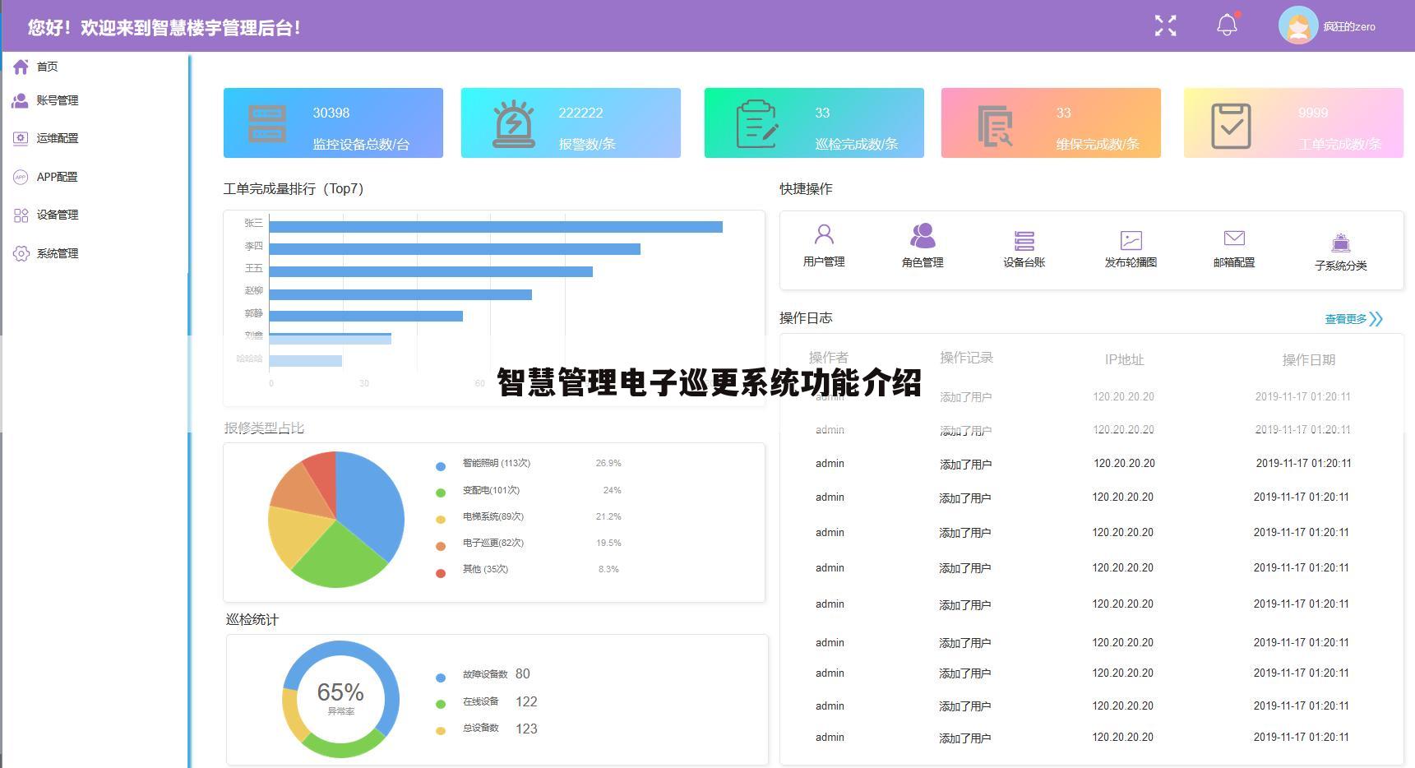Open the 疯狂的zero username menu
This screenshot has width=1415, height=768.
[x=1349, y=26]
